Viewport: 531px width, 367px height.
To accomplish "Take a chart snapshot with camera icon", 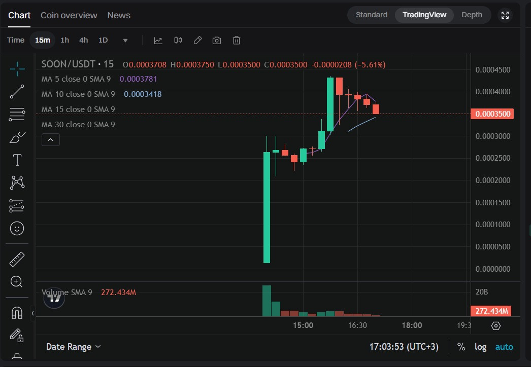I will (x=217, y=41).
